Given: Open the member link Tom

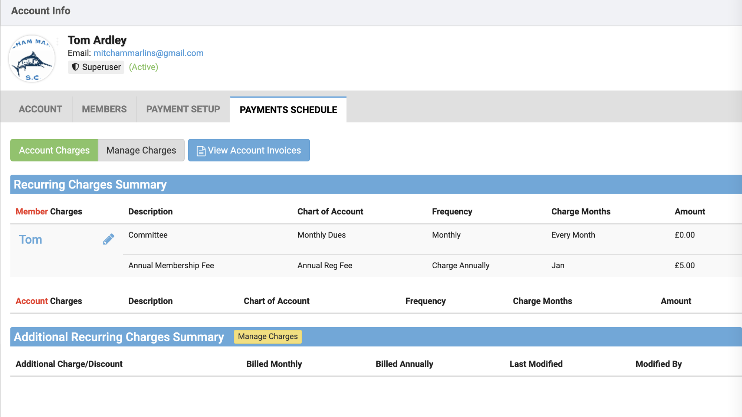Looking at the screenshot, I should pyautogui.click(x=30, y=240).
